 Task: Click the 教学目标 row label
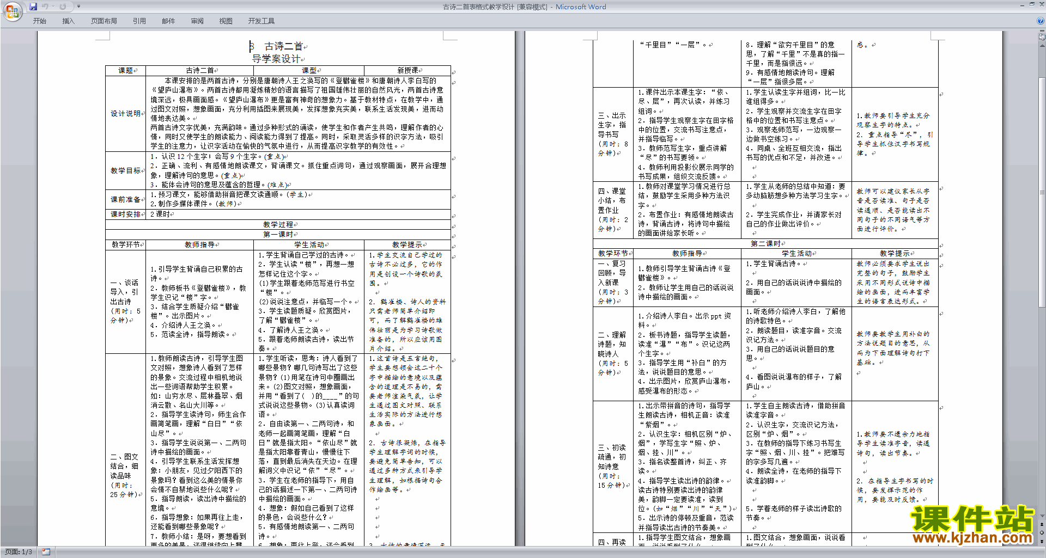126,170
